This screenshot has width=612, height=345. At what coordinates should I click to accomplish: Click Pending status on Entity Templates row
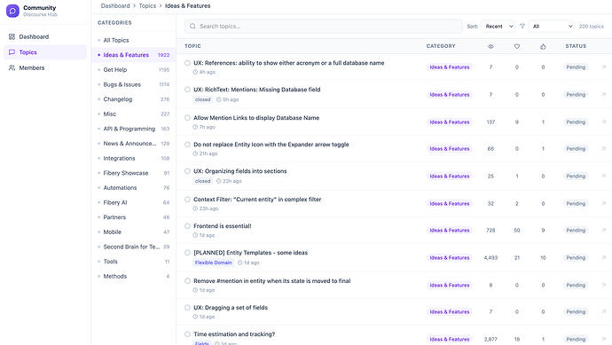click(576, 257)
